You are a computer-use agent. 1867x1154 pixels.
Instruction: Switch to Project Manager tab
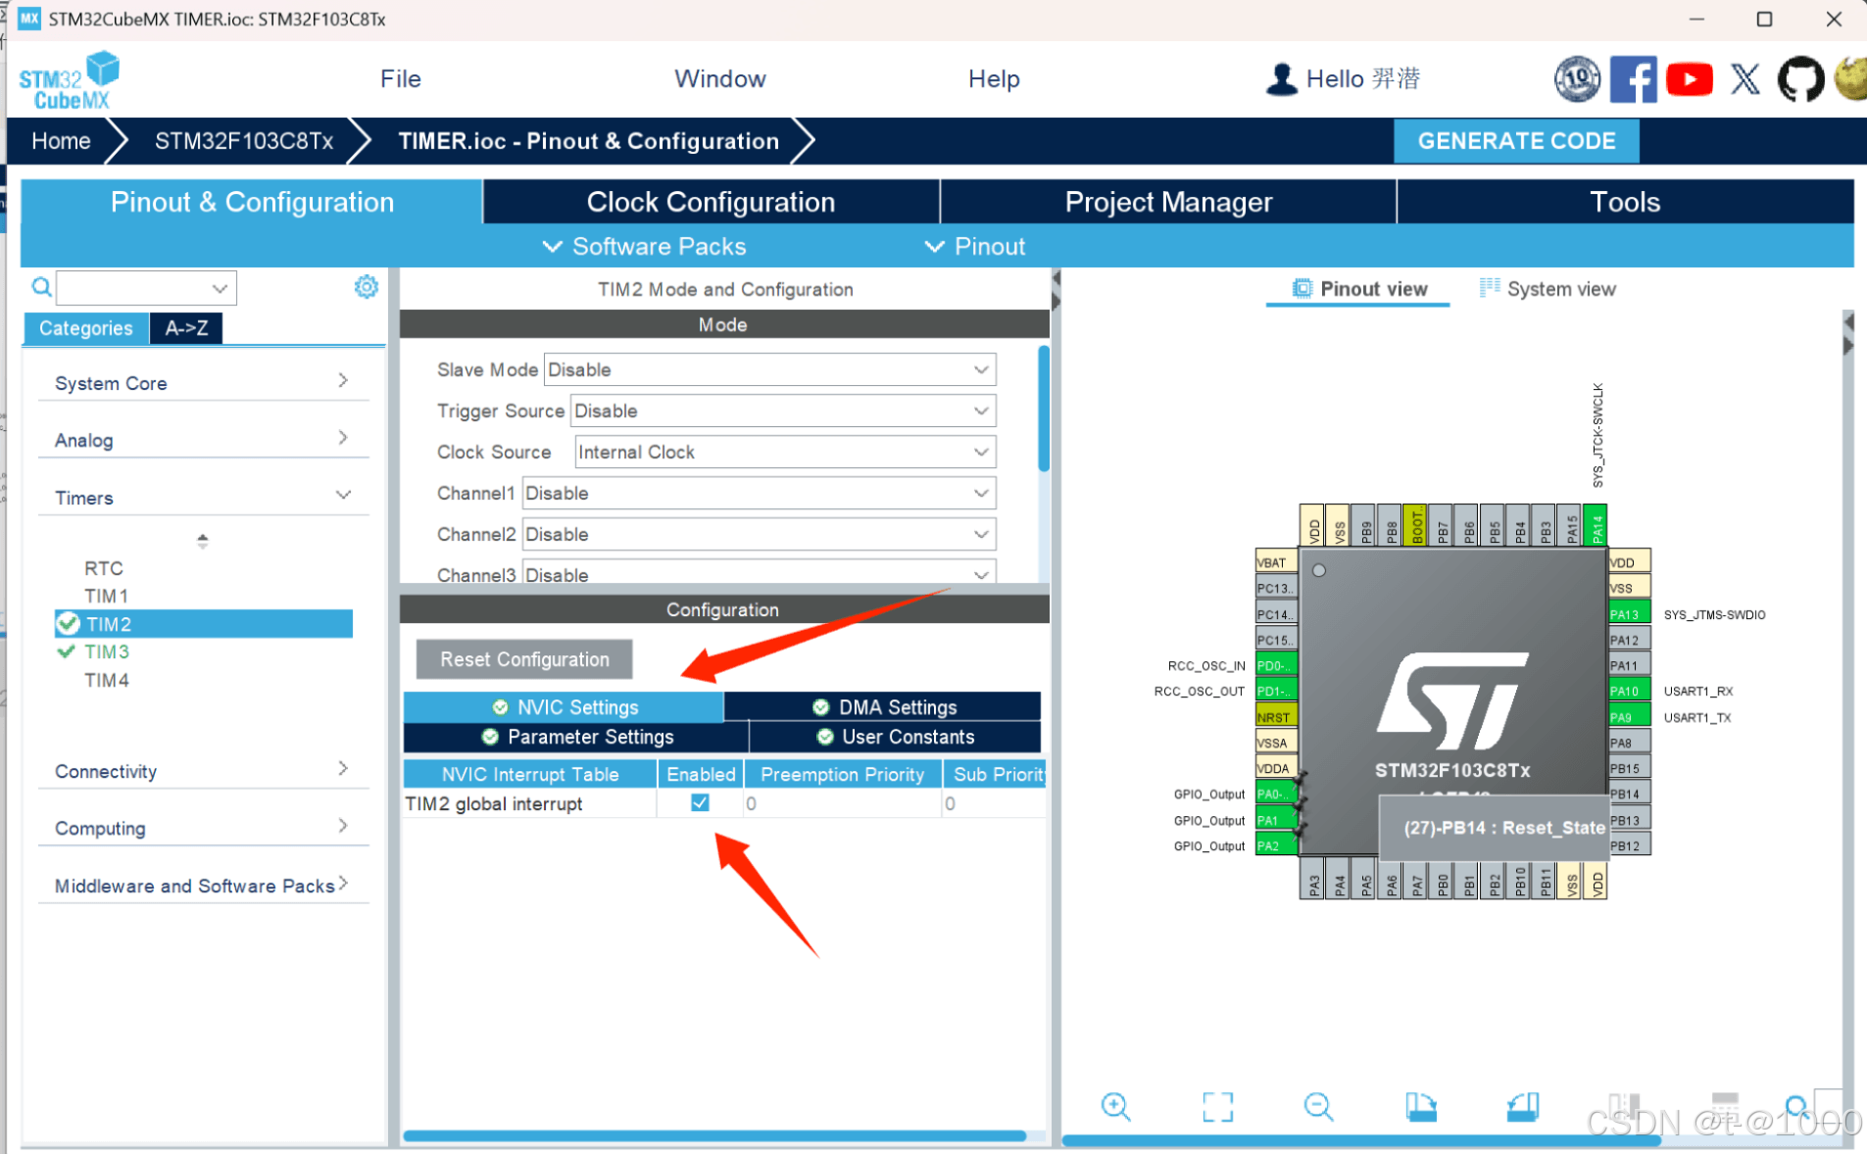pyautogui.click(x=1168, y=202)
